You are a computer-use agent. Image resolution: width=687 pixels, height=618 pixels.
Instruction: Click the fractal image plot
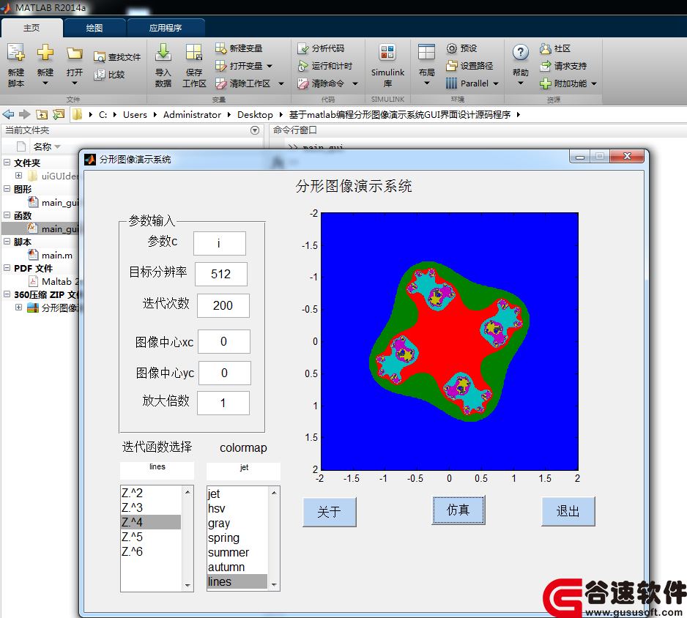click(x=450, y=342)
